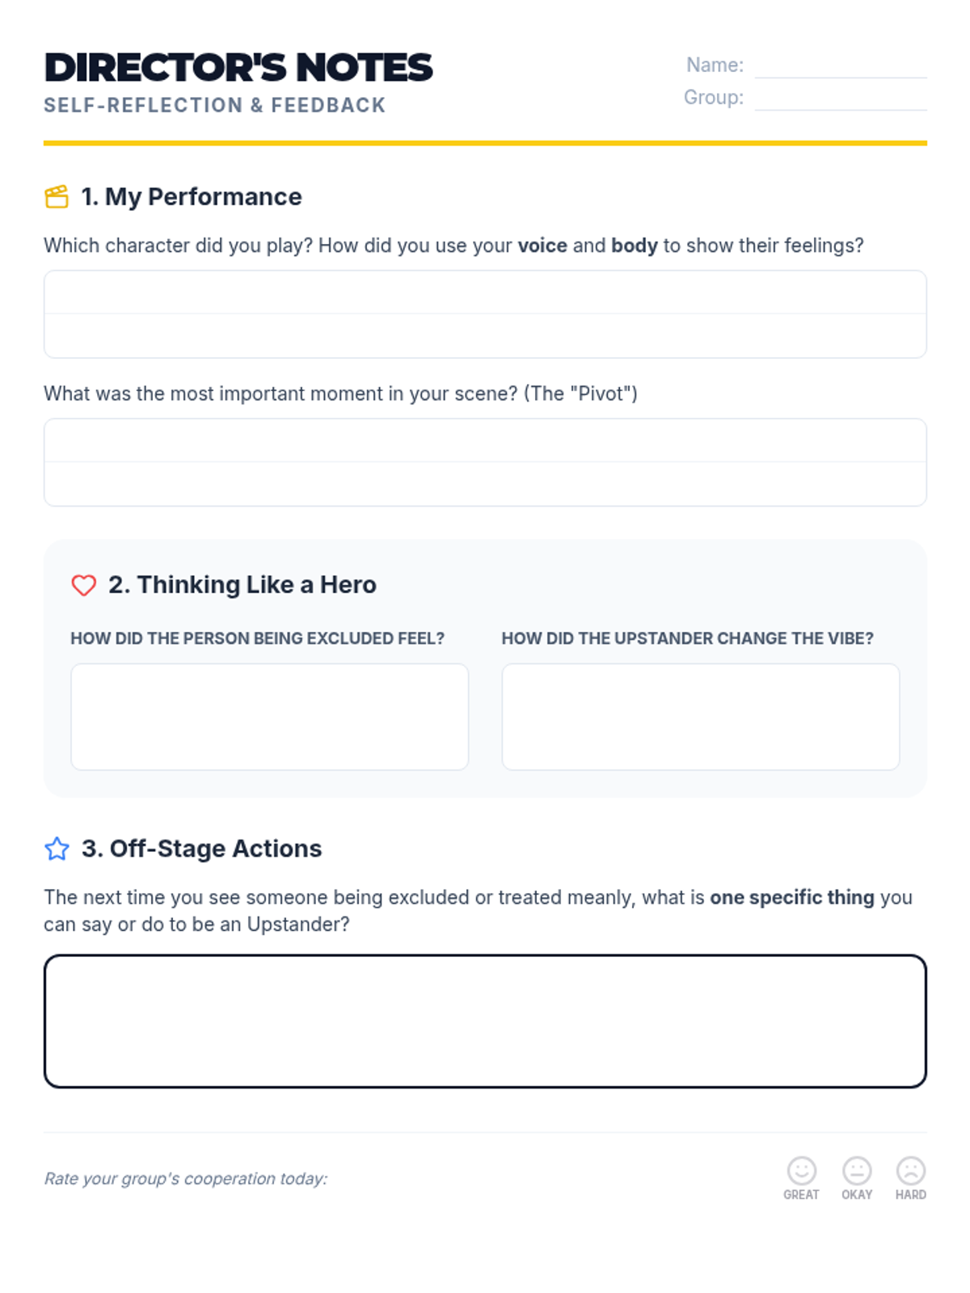Click the Group line field
Image resolution: width=970 pixels, height=1293 pixels.
[x=841, y=99]
